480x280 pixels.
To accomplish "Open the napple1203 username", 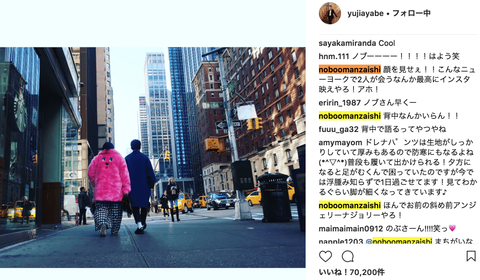I will [340, 241].
